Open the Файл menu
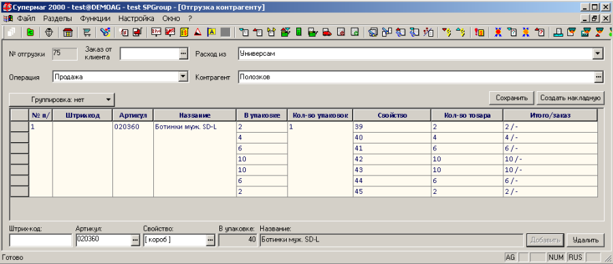 coord(26,18)
